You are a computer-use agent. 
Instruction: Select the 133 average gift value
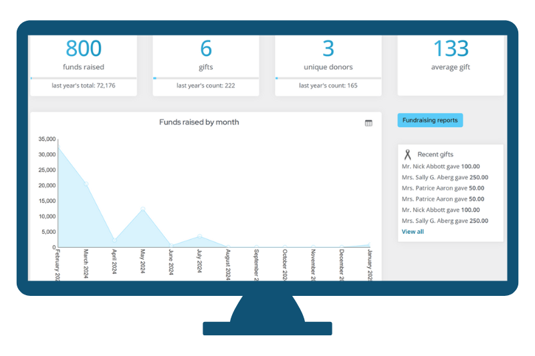click(450, 49)
